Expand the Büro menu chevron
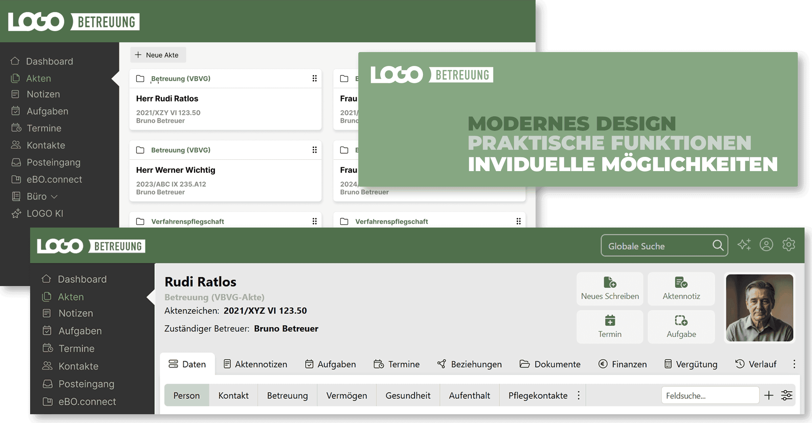Viewport: 812px width, 423px height. [54, 196]
